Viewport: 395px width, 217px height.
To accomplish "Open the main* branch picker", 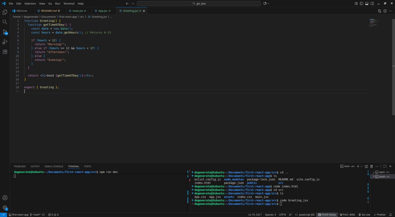I will click(35, 215).
